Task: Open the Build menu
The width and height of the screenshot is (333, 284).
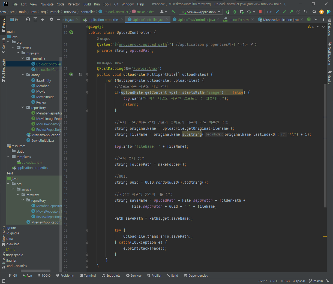Action: 87,4
